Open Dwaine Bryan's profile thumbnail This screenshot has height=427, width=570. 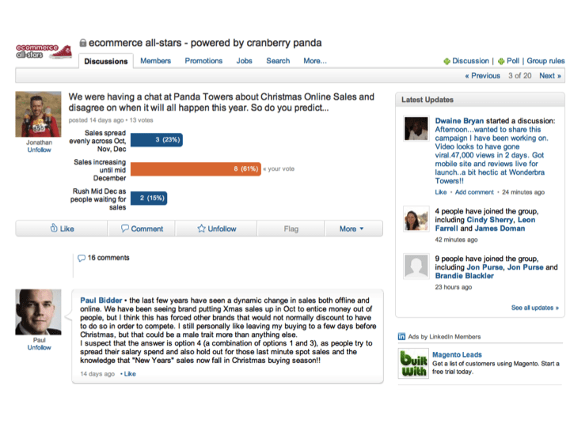click(416, 128)
